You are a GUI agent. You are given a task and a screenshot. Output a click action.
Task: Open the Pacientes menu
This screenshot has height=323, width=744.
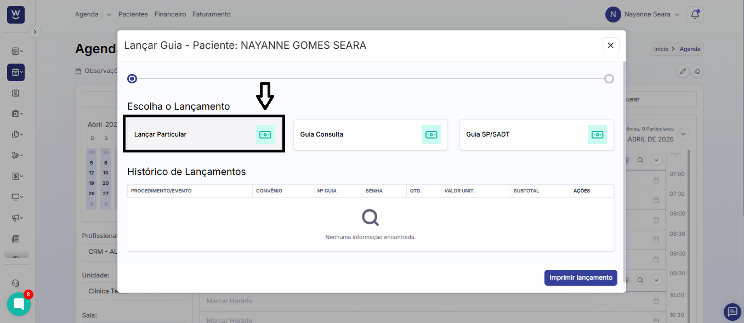click(133, 14)
